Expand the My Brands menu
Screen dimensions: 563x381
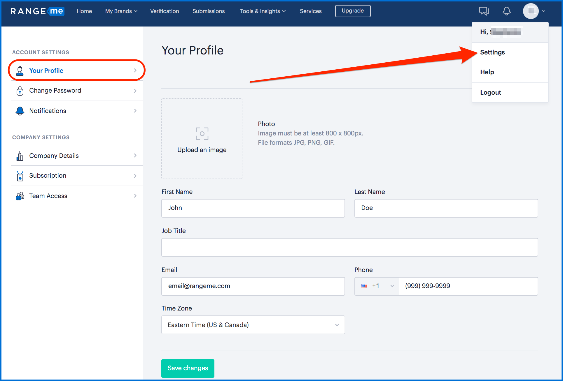[x=121, y=11]
